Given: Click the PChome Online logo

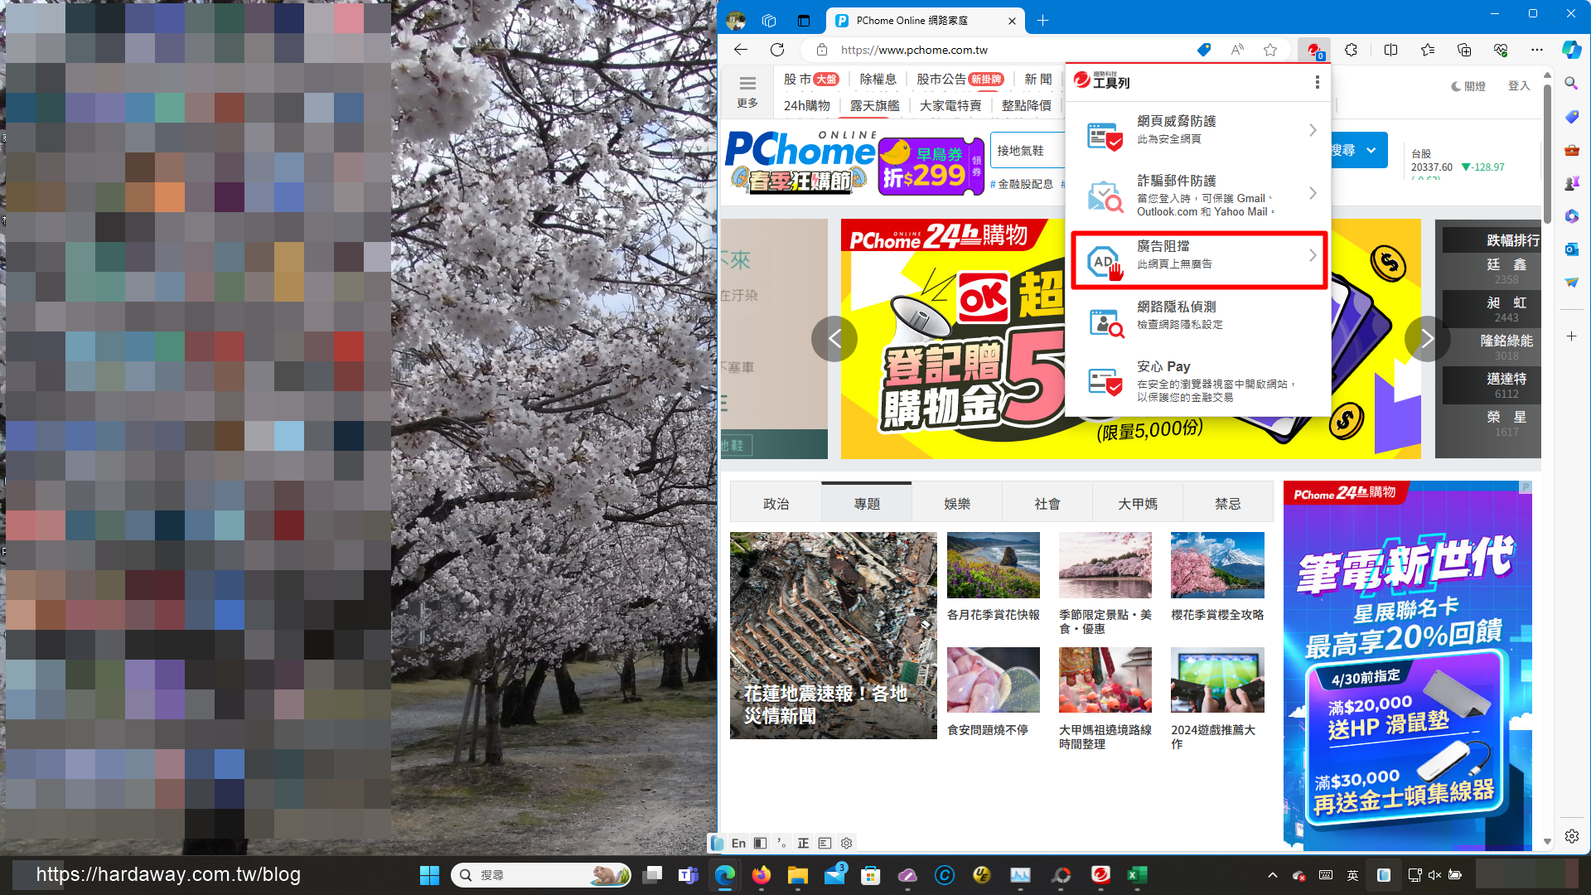Looking at the screenshot, I should [x=800, y=150].
